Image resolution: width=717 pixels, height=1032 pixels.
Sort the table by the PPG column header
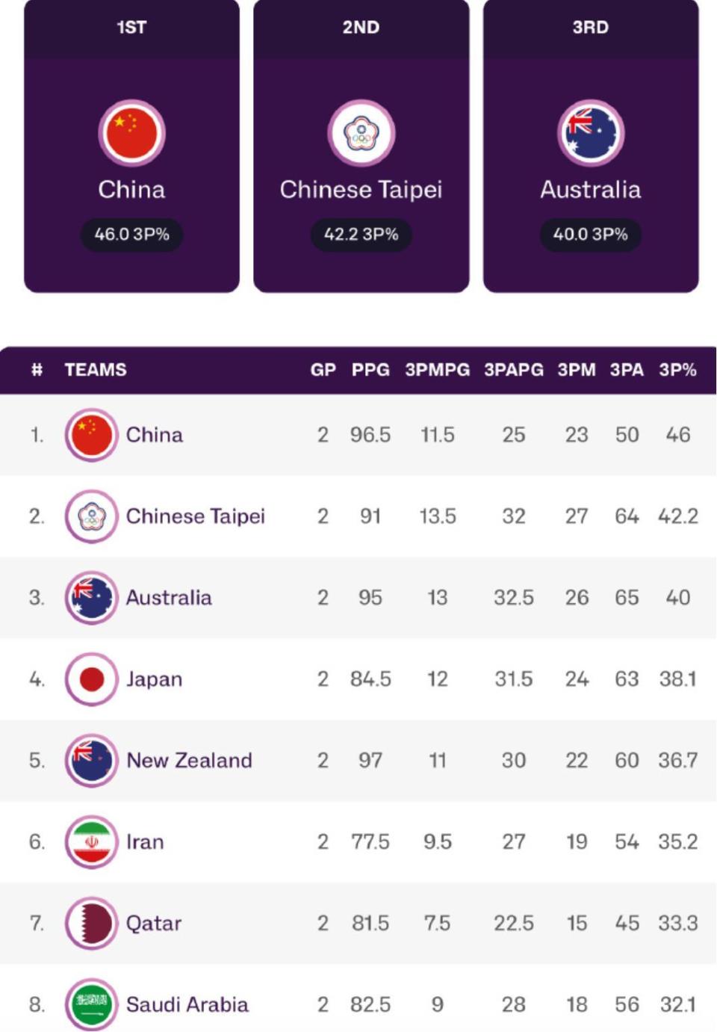[x=370, y=370]
